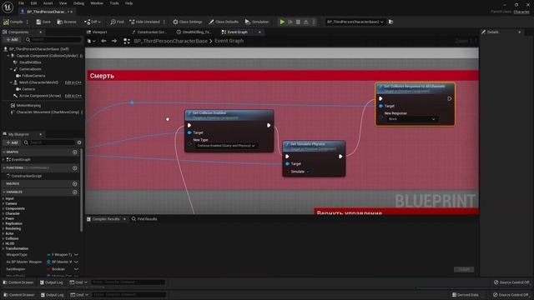This screenshot has height=300, width=534.
Task: Click the Event Graph breadcrumb
Action: click(229, 41)
